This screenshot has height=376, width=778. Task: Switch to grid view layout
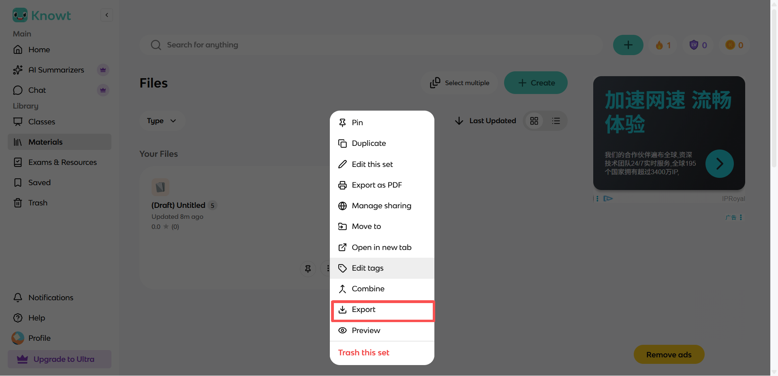click(x=534, y=121)
